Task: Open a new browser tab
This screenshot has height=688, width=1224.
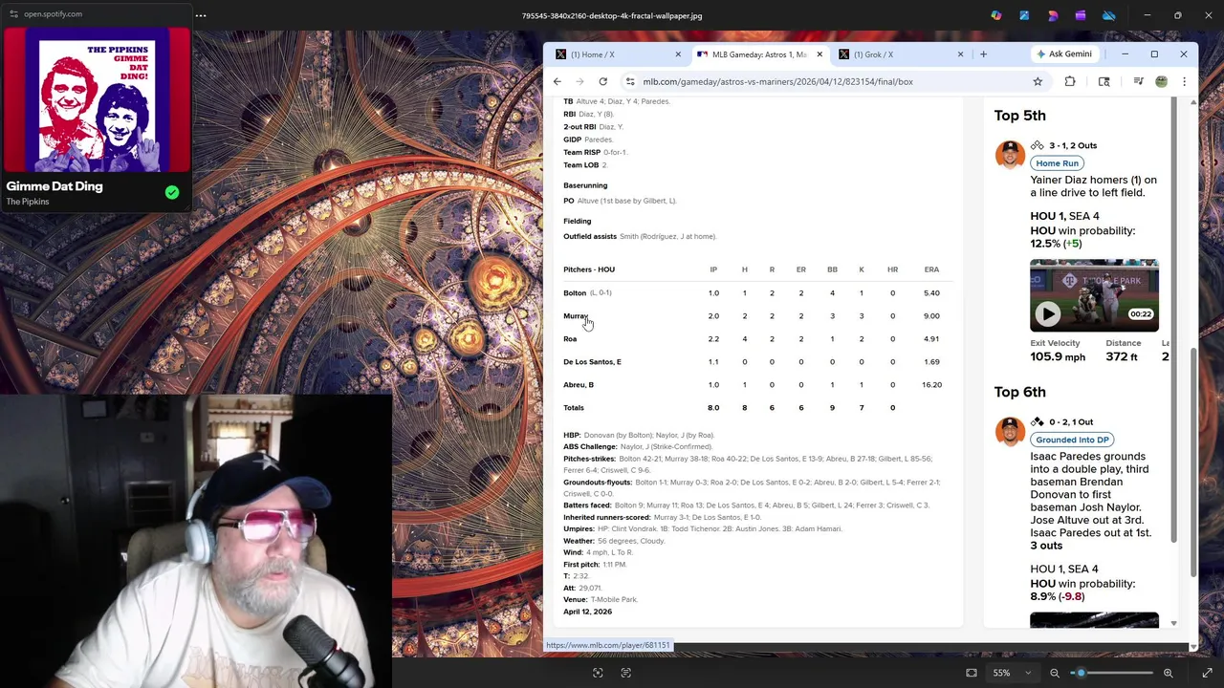Action: point(983,54)
